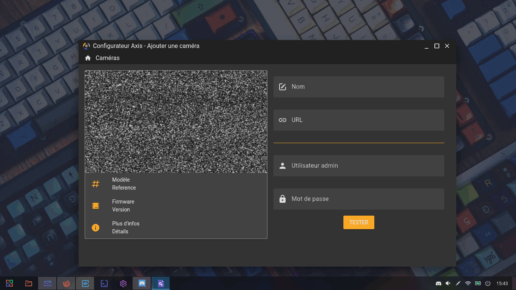Close the Configurateur Axis window
The width and height of the screenshot is (516, 290).
click(x=447, y=46)
